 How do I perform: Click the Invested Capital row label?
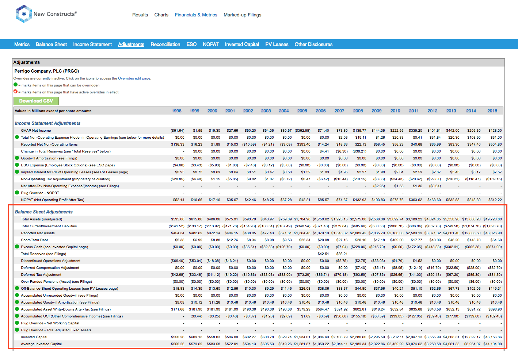pyautogui.click(x=34, y=337)
